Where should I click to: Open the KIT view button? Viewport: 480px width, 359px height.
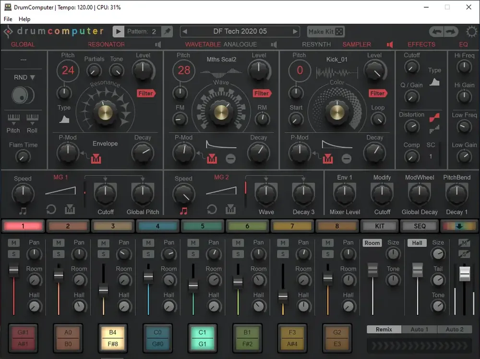pos(380,226)
